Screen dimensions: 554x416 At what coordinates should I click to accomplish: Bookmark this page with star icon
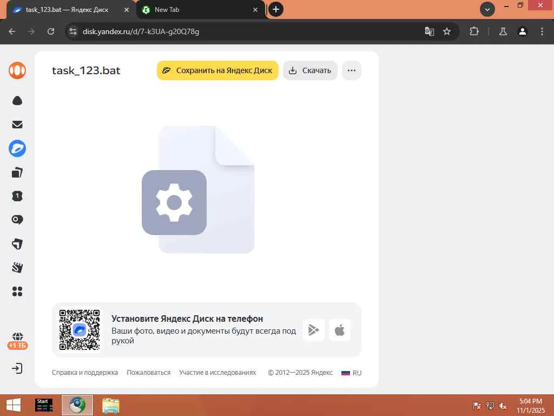point(447,31)
